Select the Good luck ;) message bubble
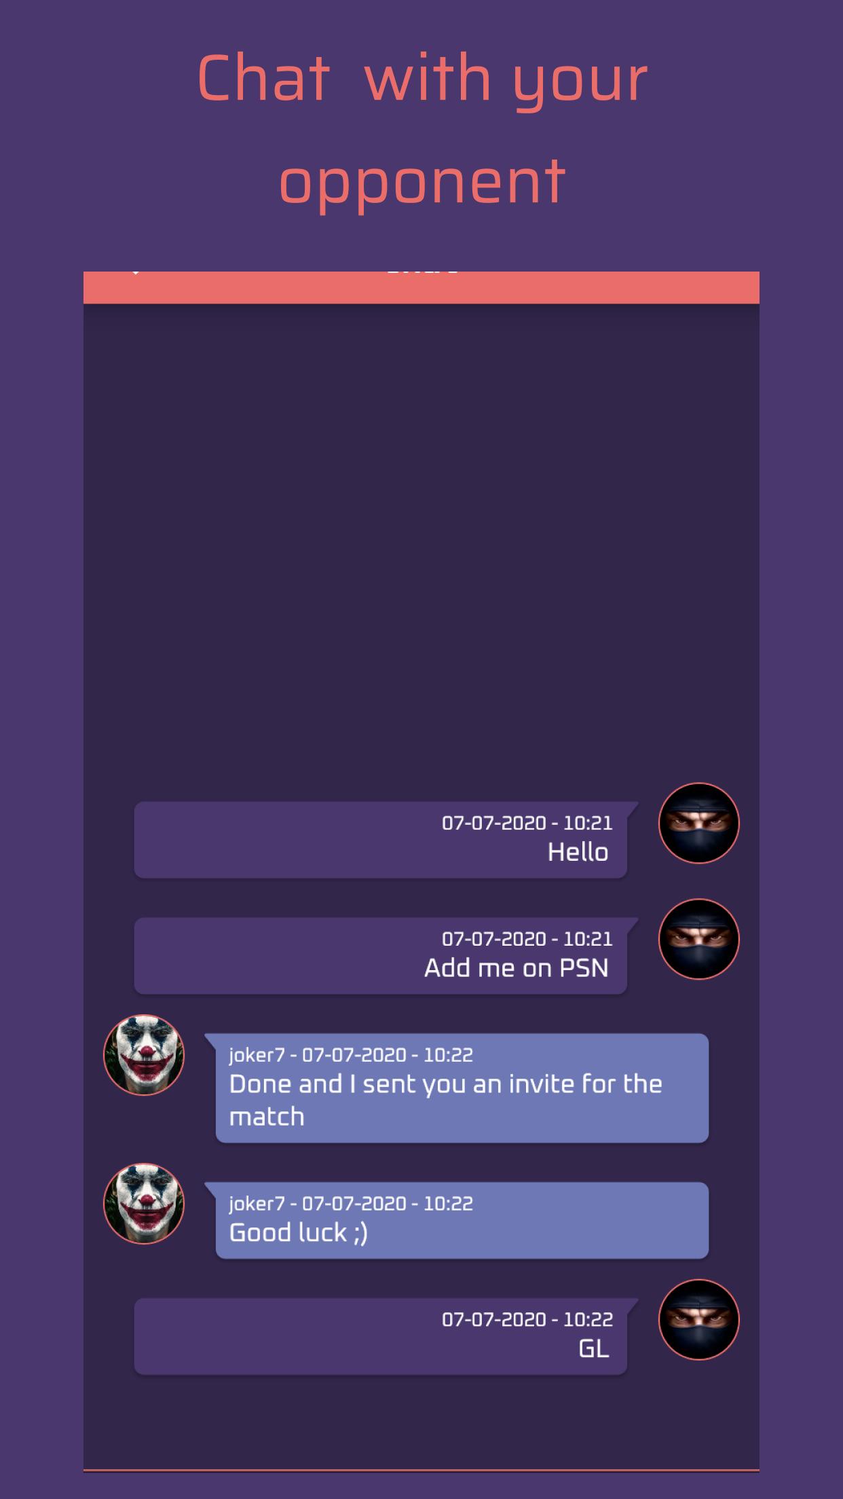This screenshot has width=843, height=1499. pyautogui.click(x=457, y=1221)
